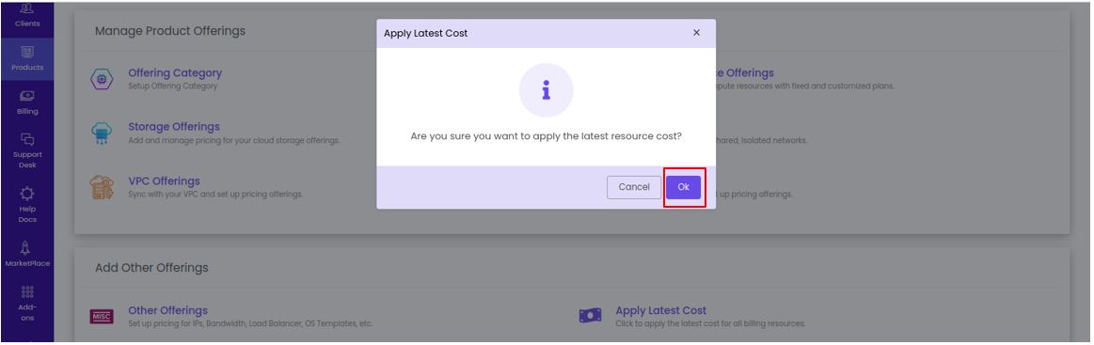Open the Clients sidebar section
Screen dimensions: 1094x345
27,15
